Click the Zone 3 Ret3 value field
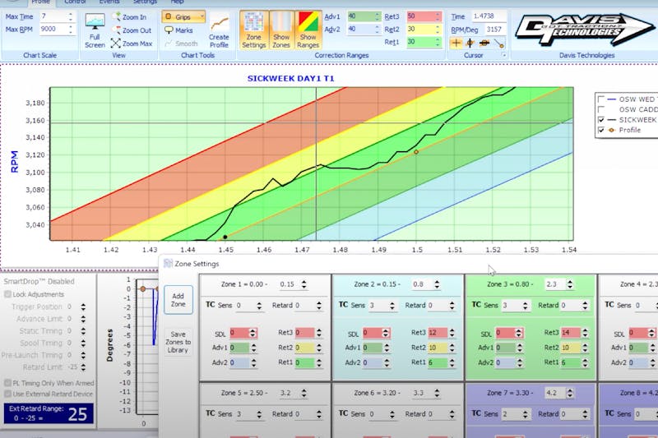This screenshot has width=658, height=438. coord(569,333)
